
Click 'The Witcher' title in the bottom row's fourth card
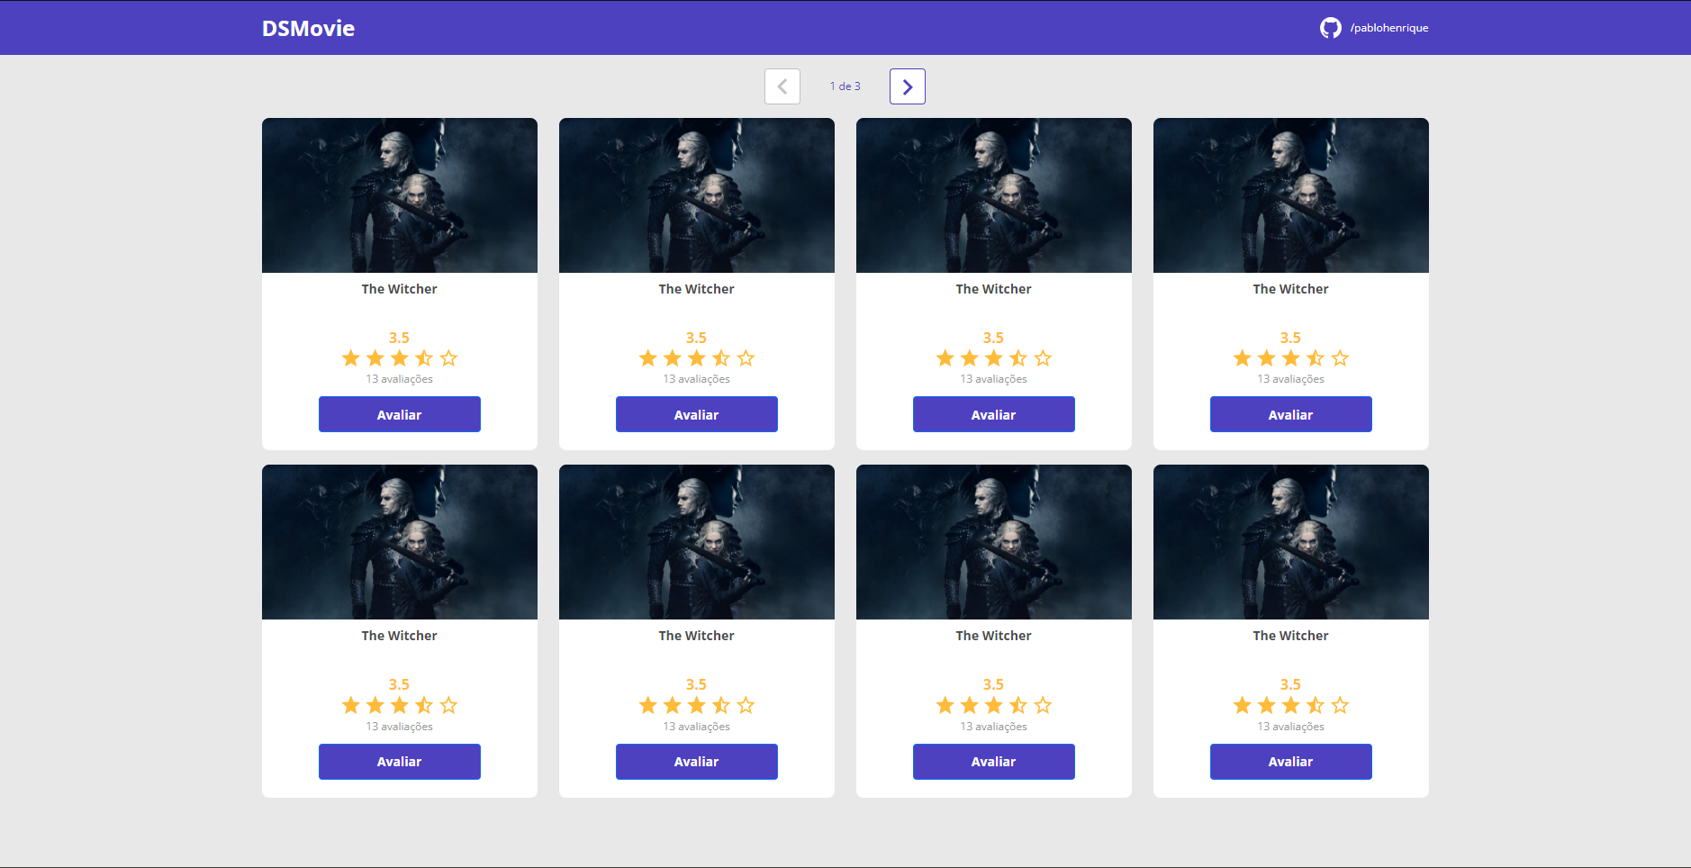click(x=1290, y=636)
